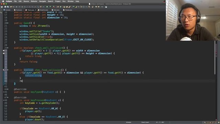Open the File menu
The width and height of the screenshot is (220, 124).
(x=15, y=1)
